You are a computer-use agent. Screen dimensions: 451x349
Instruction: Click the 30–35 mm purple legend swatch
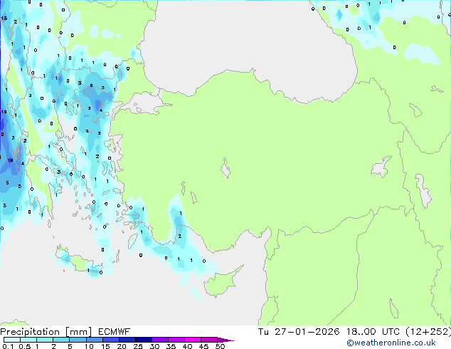click(x=159, y=340)
